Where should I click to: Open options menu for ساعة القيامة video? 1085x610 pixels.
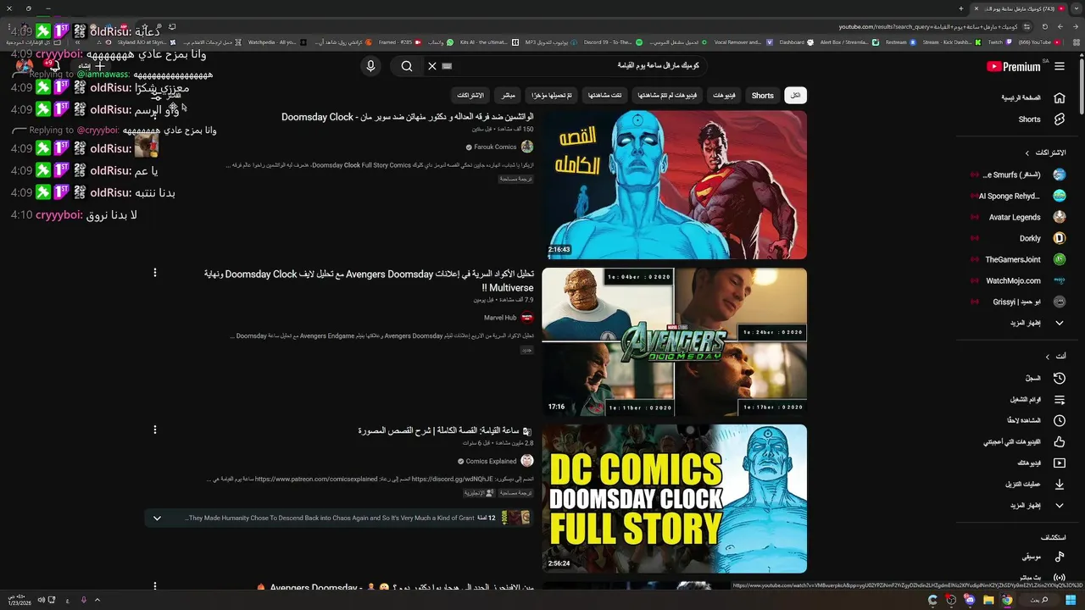(x=154, y=430)
